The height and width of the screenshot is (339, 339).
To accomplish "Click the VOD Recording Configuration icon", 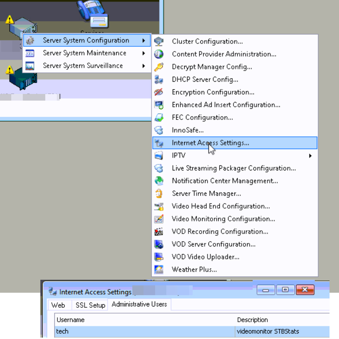I will click(x=159, y=231).
